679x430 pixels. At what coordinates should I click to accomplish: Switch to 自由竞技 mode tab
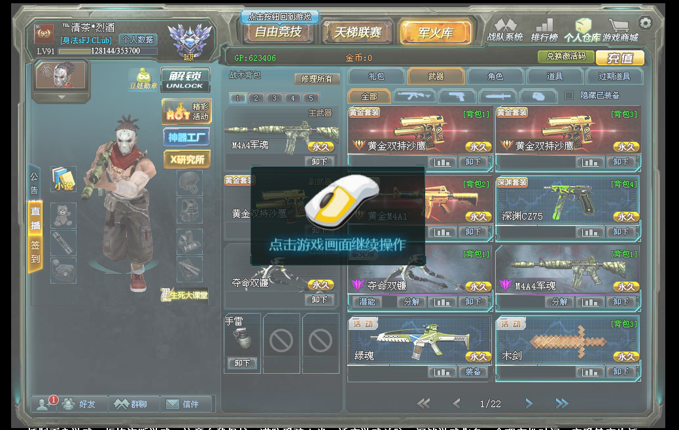tap(278, 33)
